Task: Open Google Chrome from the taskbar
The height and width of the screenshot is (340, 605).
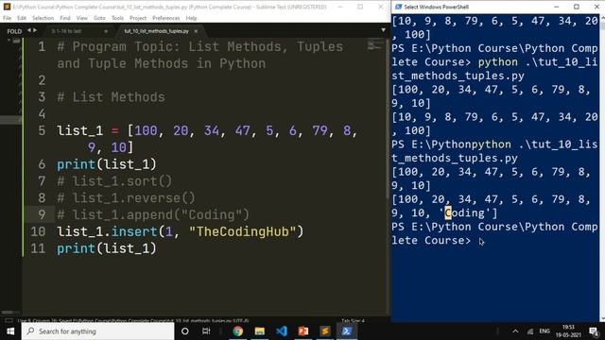Action: point(238,331)
